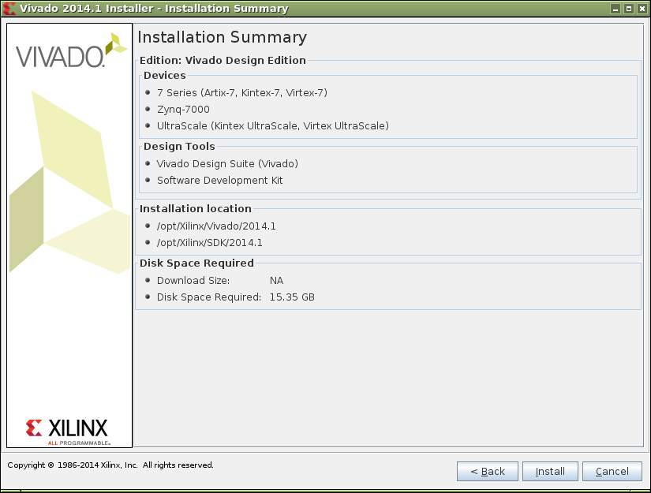Click the Disk Space Required group heading
The image size is (651, 493).
click(x=196, y=263)
